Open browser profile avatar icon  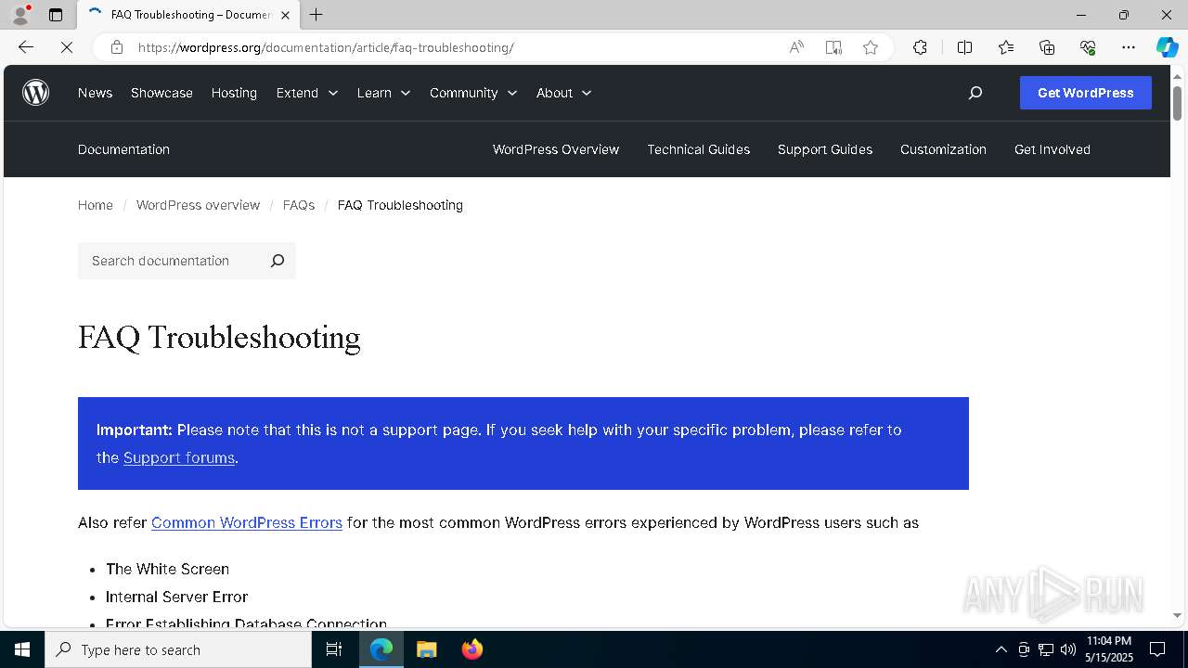point(20,15)
